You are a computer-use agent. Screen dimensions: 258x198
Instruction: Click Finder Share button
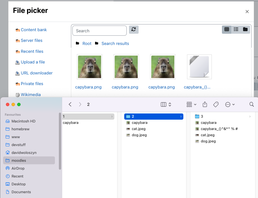tap(205, 104)
